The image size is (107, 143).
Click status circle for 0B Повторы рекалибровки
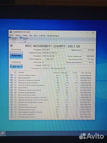pyautogui.click(x=12, y=92)
